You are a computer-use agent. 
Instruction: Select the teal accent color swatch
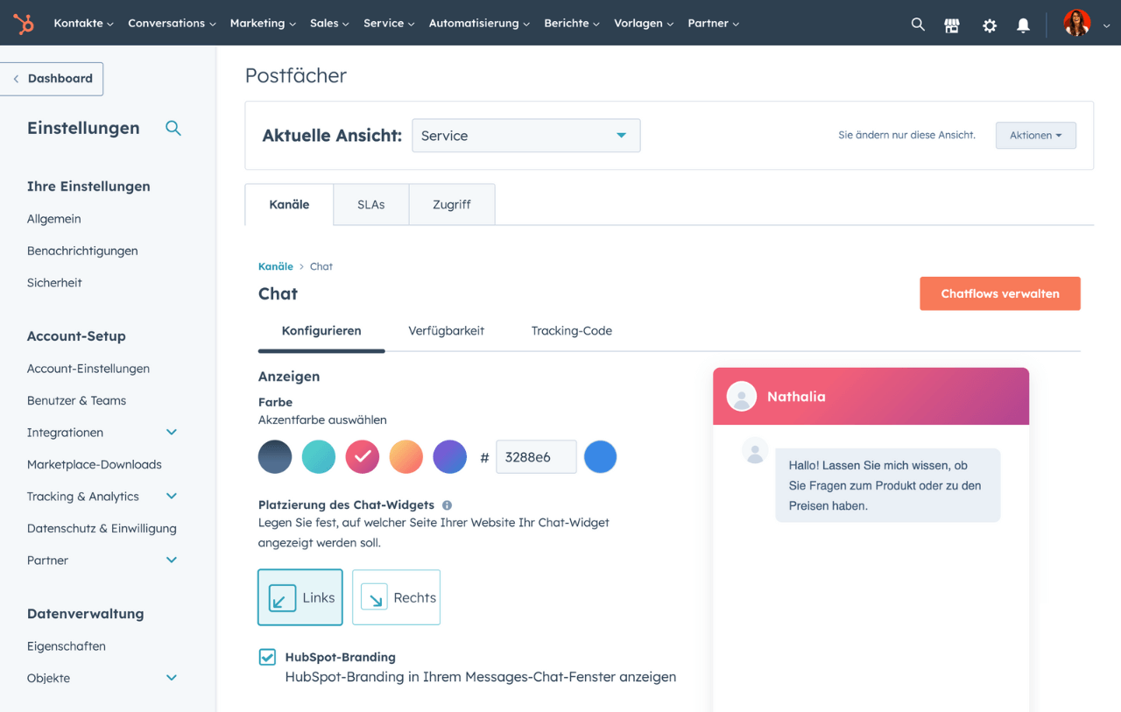coord(318,456)
